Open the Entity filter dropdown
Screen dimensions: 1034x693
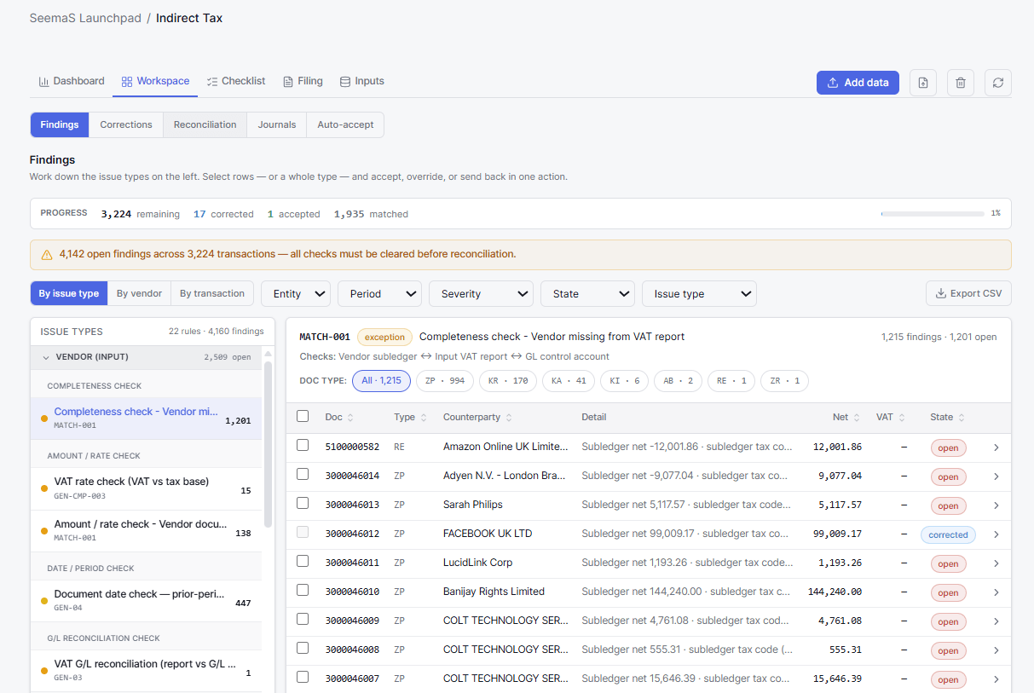[x=296, y=293]
